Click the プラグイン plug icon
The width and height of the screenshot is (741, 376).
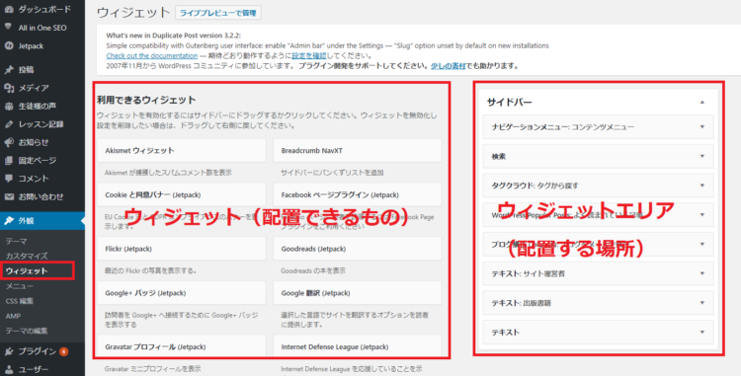pos(9,351)
